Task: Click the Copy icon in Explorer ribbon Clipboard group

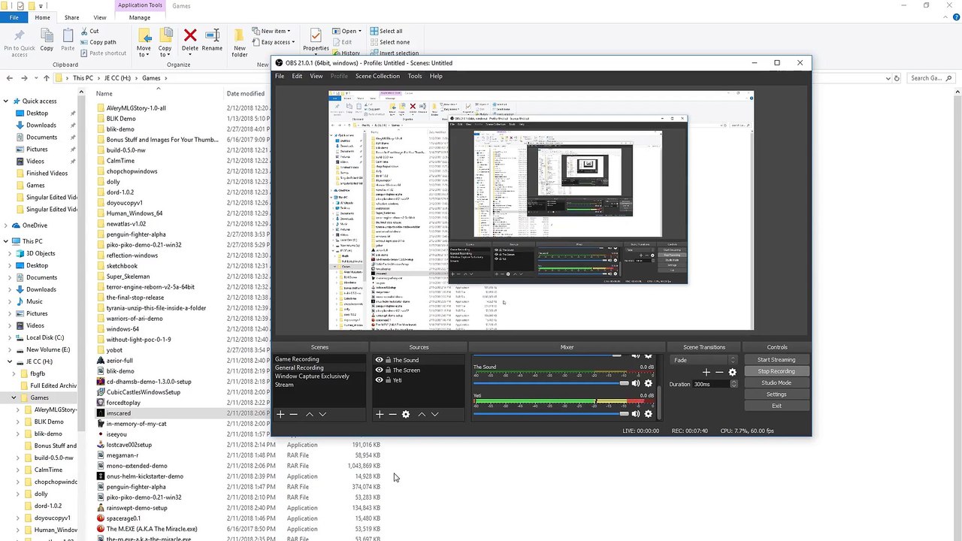Action: point(47,40)
